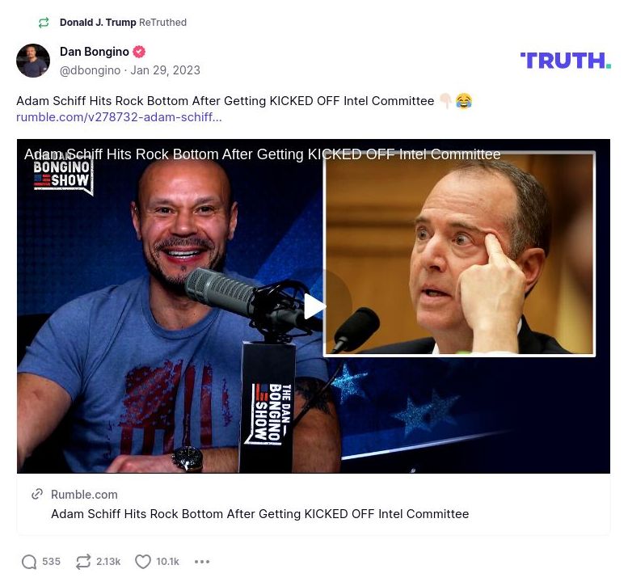Viewport: 628px width, 586px height.
Task: Click the reply comment bubble icon
Action: 29,562
